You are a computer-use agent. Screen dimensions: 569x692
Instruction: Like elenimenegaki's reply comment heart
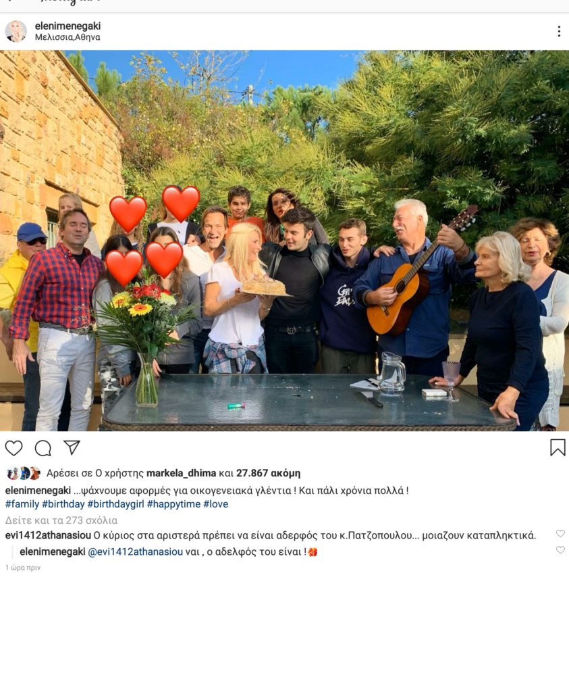coord(560,550)
